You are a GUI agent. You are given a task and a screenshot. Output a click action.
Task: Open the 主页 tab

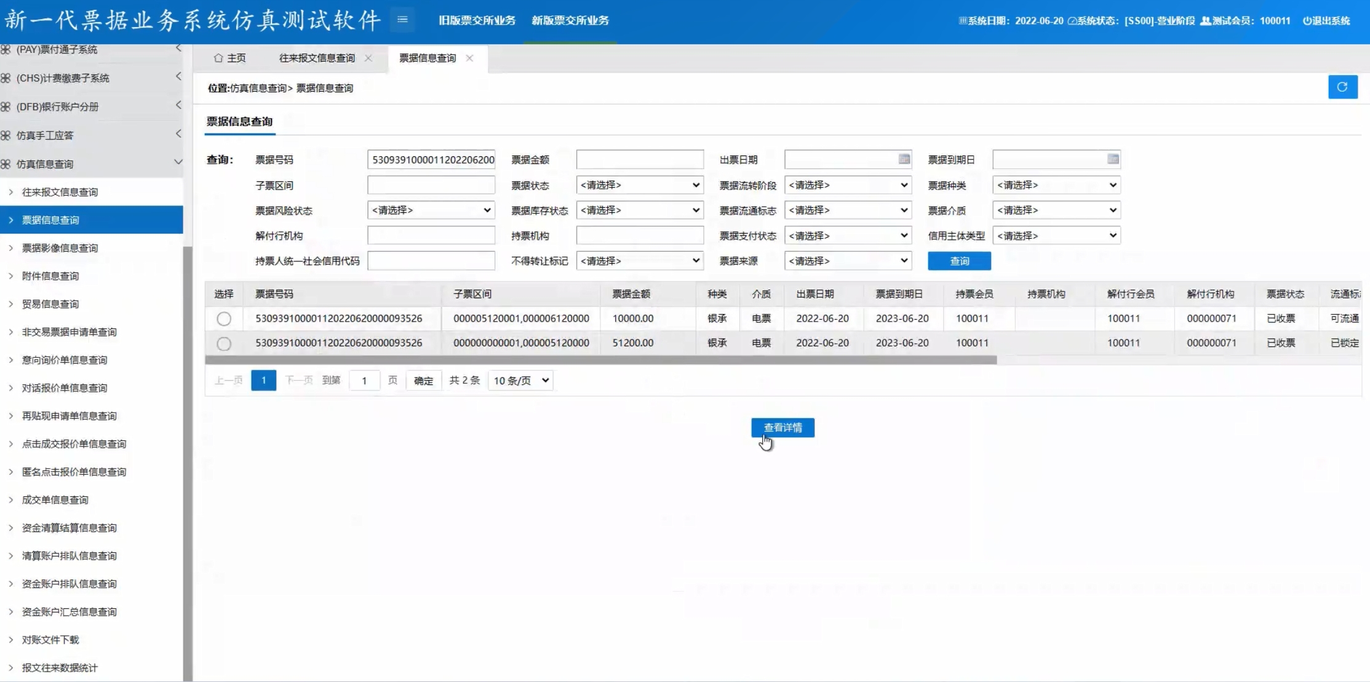[229, 58]
